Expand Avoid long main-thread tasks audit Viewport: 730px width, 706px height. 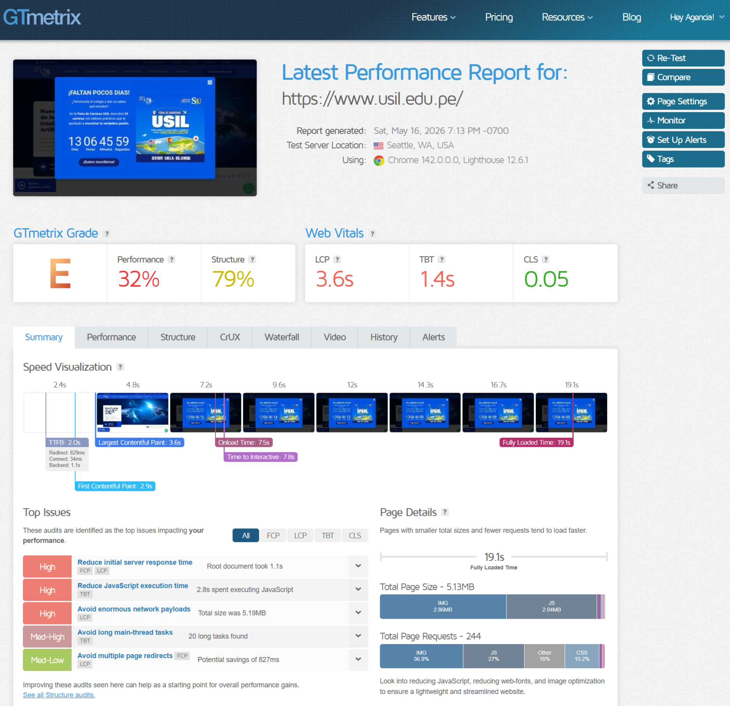coord(358,636)
